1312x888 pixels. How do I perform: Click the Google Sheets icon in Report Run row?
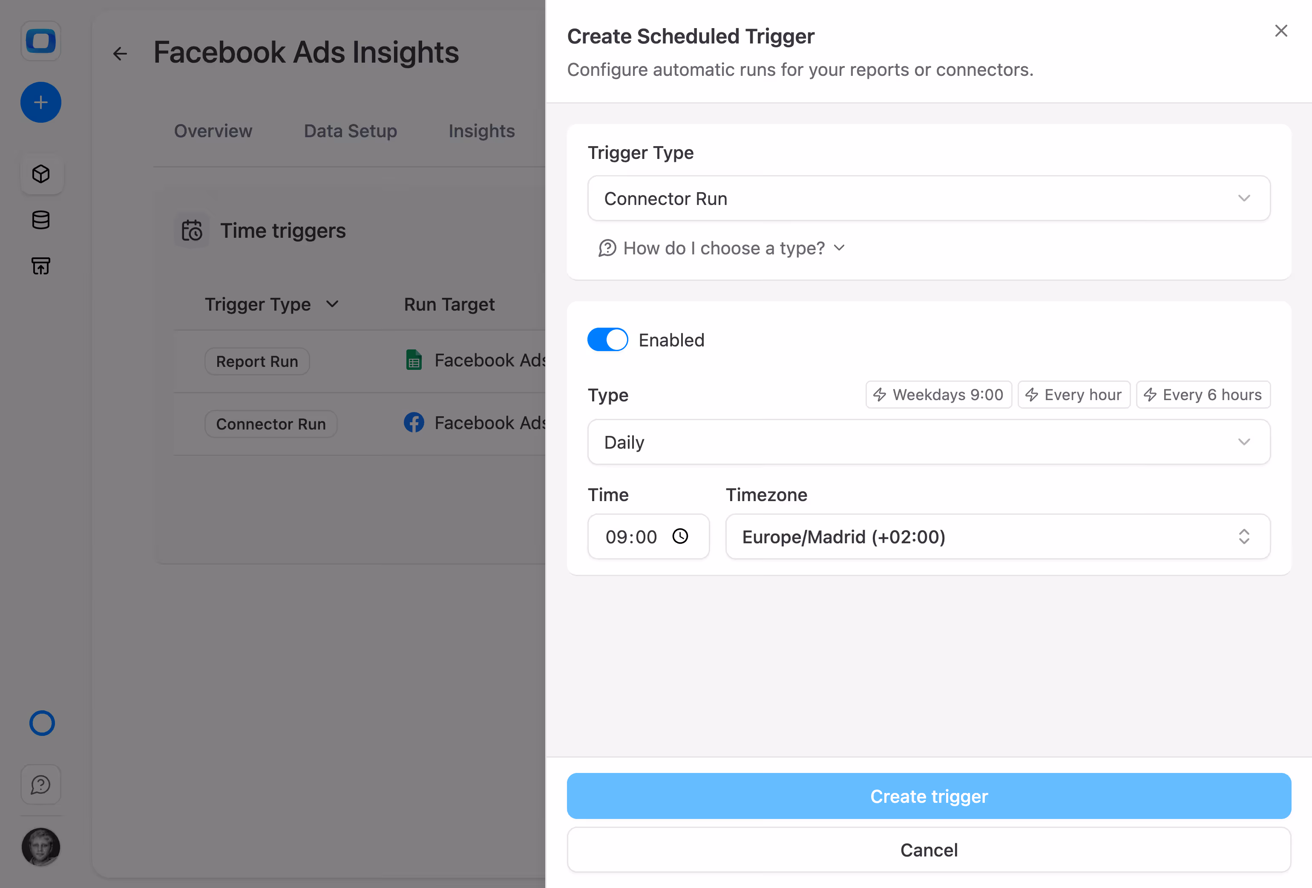[x=414, y=360]
